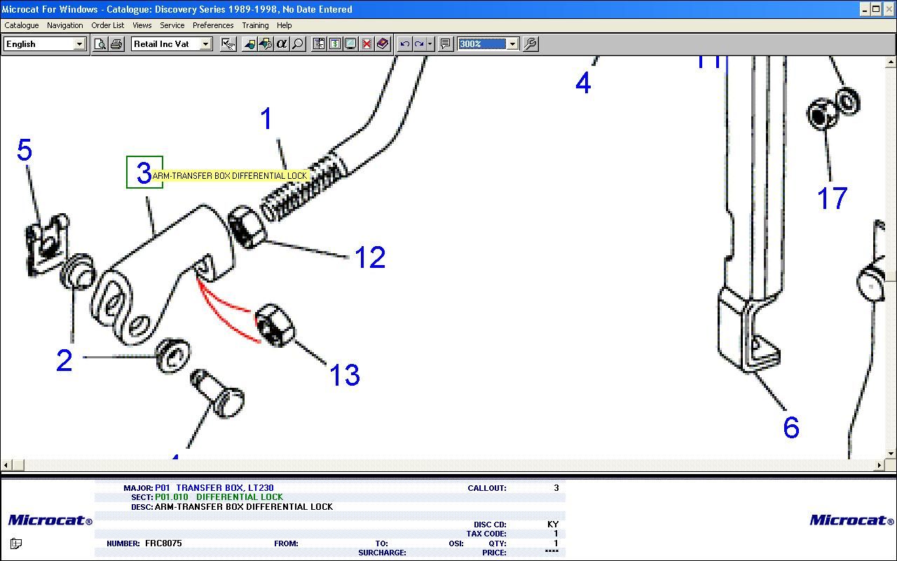Open the Catalogue menu
This screenshot has height=561, width=897.
22,25
